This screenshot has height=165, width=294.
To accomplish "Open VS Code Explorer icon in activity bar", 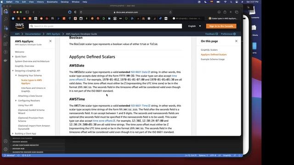I will (x=6, y=11).
